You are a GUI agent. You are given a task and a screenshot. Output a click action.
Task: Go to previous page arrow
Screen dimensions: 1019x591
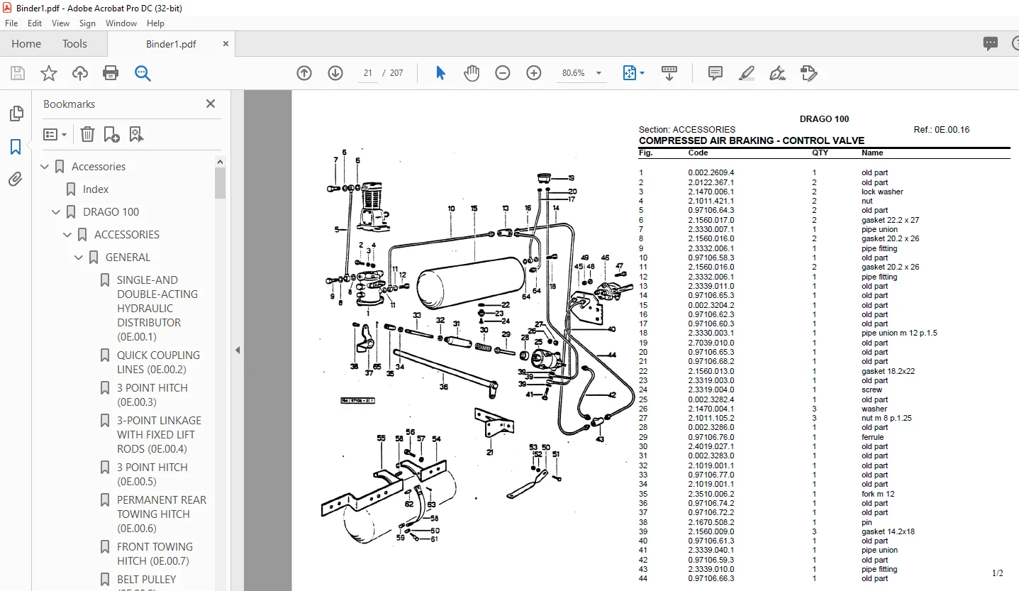tap(304, 73)
